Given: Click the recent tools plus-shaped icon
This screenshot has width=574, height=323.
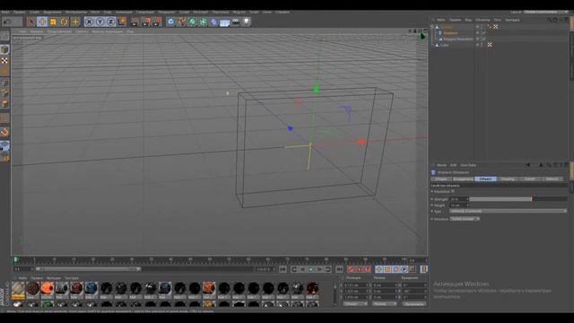Looking at the screenshot, I should pos(75,22).
